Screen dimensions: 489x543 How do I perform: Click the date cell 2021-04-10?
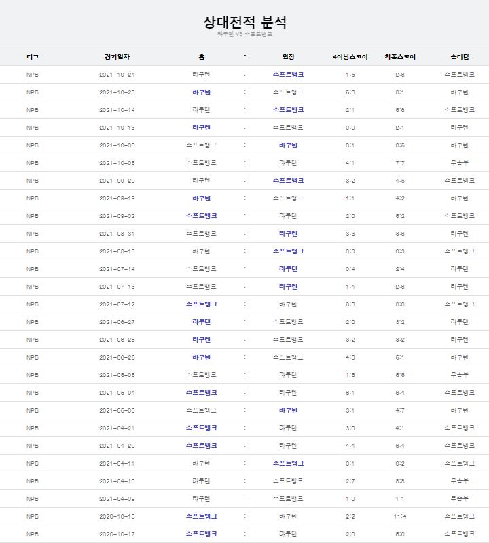(117, 481)
